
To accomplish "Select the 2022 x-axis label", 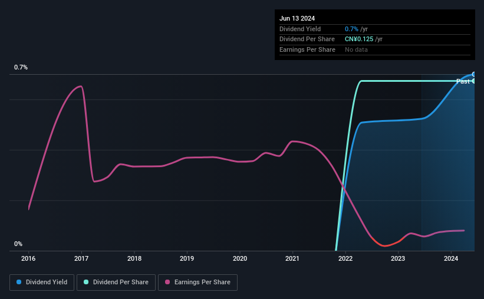I will pos(345,258).
